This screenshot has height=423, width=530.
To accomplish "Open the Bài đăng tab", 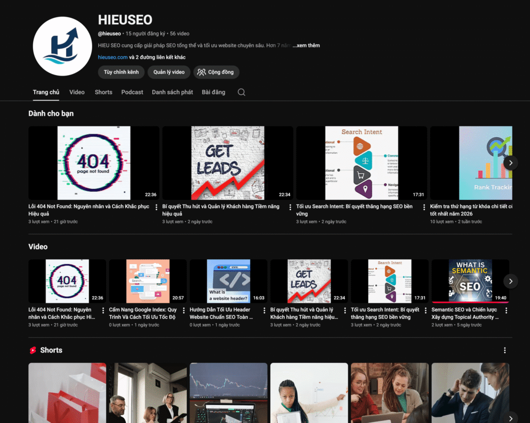I will click(x=213, y=92).
